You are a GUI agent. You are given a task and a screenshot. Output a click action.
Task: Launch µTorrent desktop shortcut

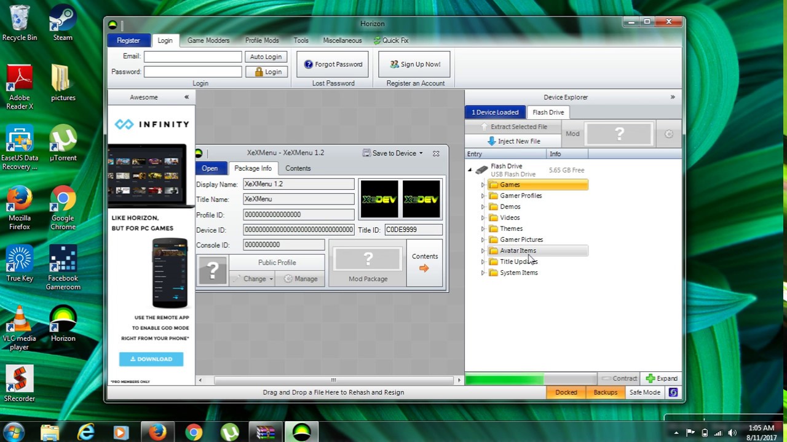63,143
